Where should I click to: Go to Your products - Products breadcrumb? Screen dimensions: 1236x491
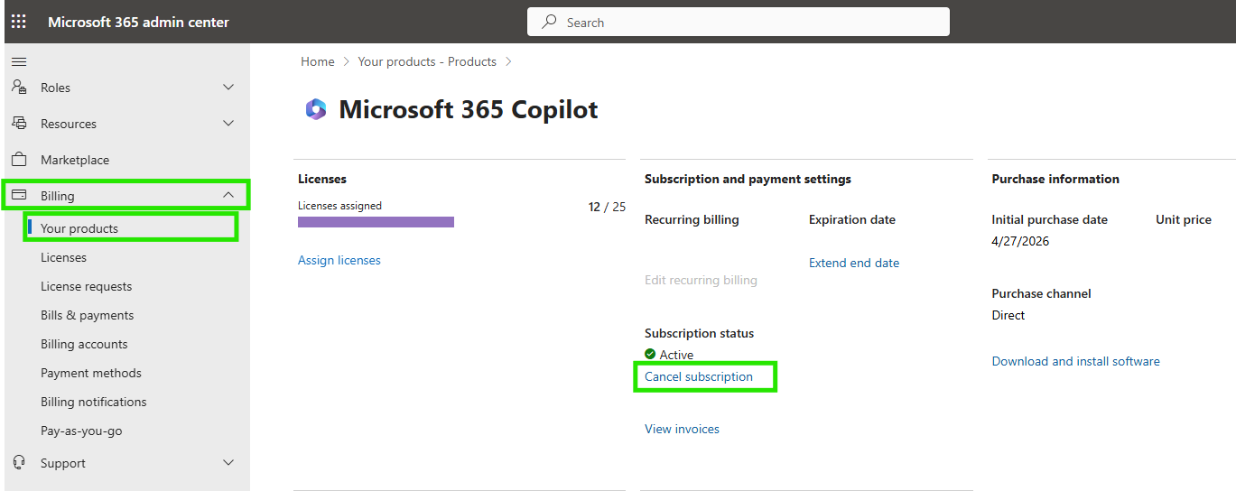pos(427,61)
